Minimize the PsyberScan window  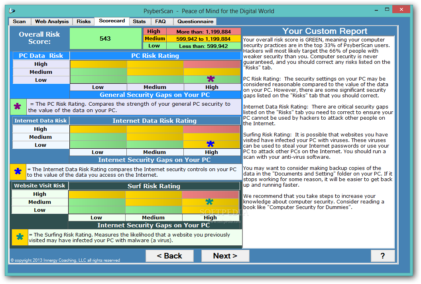coord(376,10)
